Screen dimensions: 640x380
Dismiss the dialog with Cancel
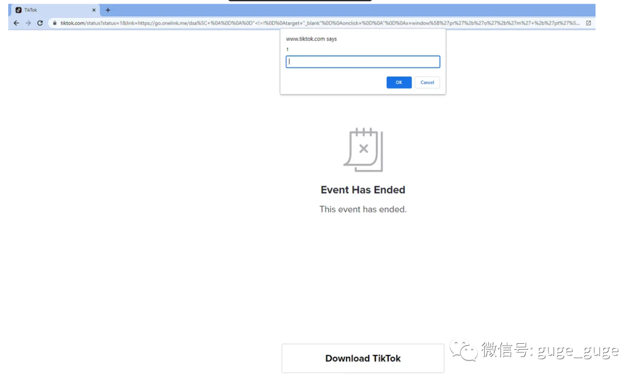(427, 82)
